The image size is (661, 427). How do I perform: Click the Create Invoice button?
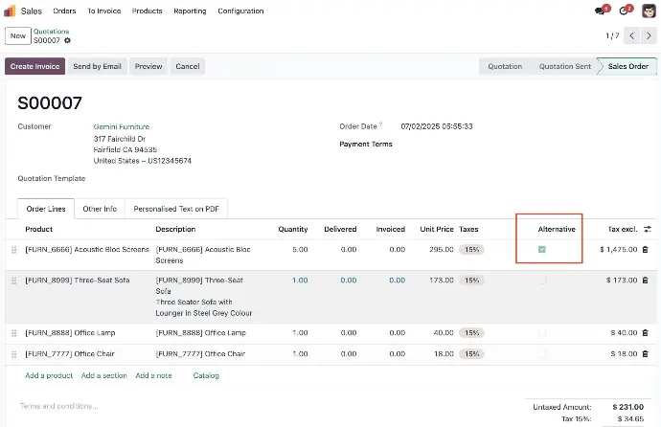click(35, 66)
